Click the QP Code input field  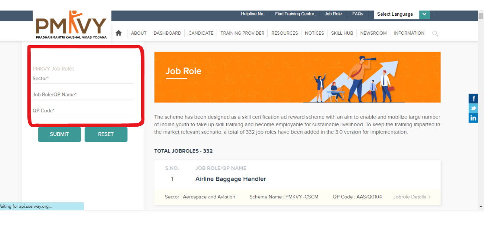tap(82, 111)
